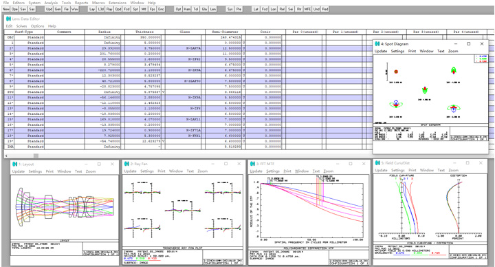Image resolution: width=495 pixels, height=267 pixels.
Task: Click Update in the Layout window
Action: click(19, 171)
